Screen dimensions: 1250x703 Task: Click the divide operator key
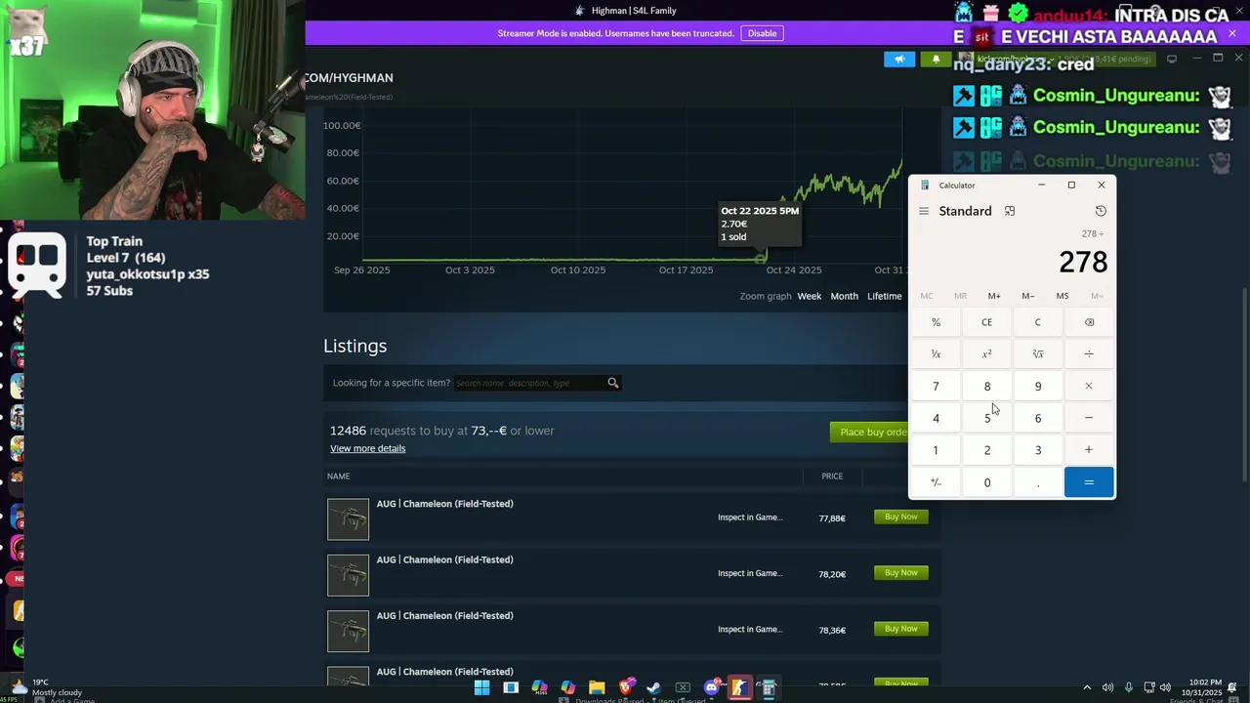pyautogui.click(x=1089, y=354)
